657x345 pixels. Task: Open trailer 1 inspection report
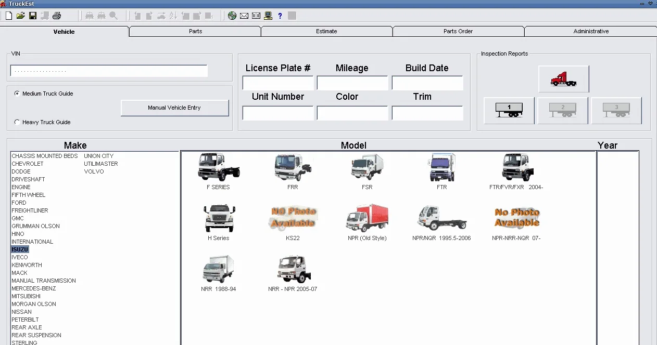pos(509,110)
